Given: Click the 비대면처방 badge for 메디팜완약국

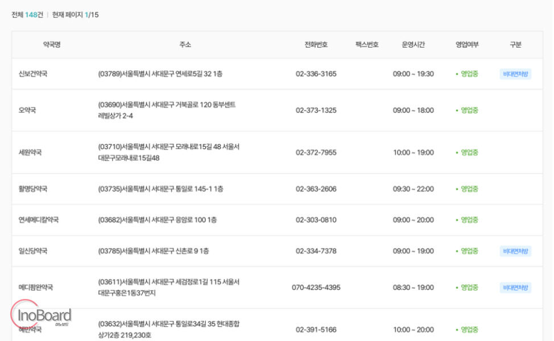Looking at the screenshot, I should (515, 288).
